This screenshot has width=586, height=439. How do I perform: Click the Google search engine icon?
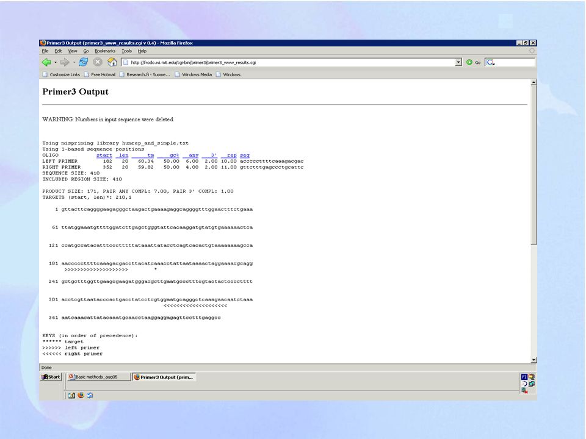490,62
